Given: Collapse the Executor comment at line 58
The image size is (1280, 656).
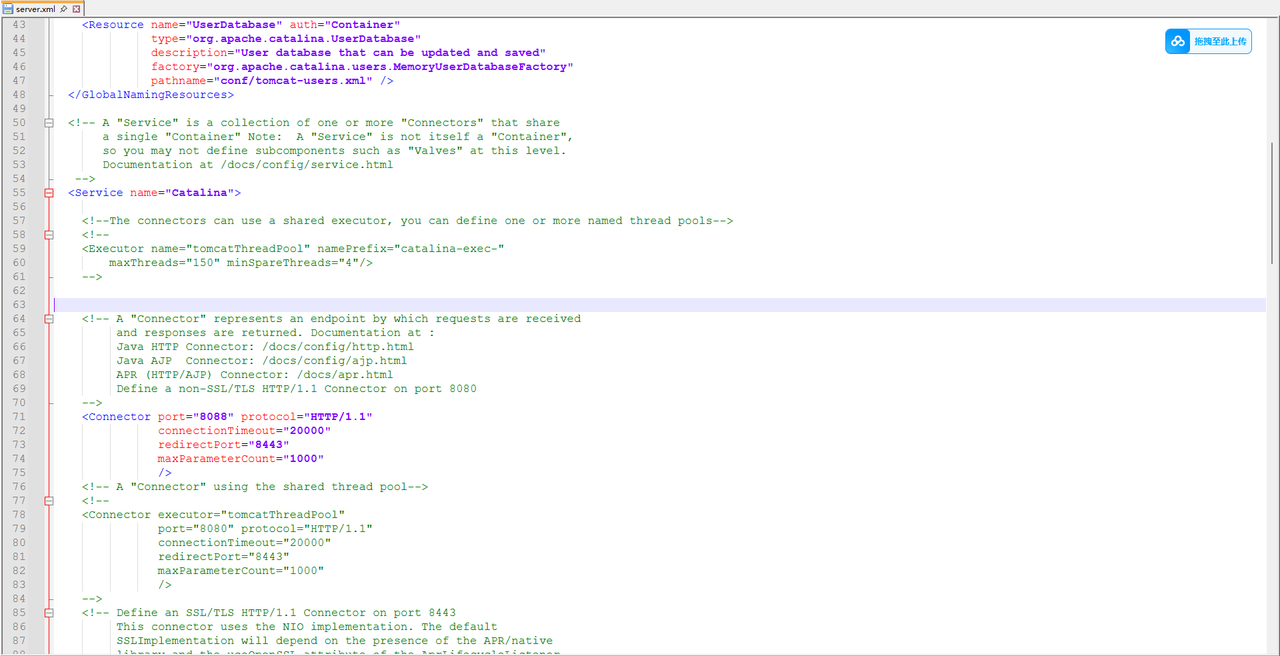Looking at the screenshot, I should [49, 235].
